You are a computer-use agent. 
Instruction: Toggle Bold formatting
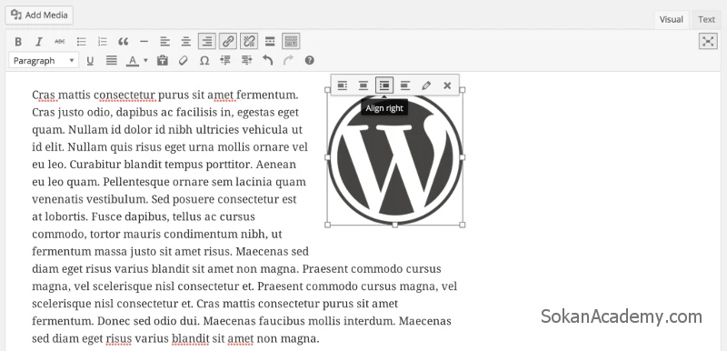coord(18,42)
